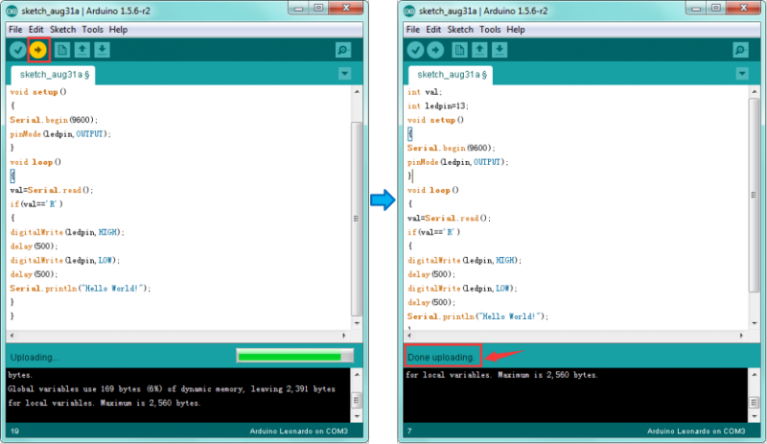The width and height of the screenshot is (767, 444).
Task: Open the Sketch menu in left window
Action: click(62, 30)
